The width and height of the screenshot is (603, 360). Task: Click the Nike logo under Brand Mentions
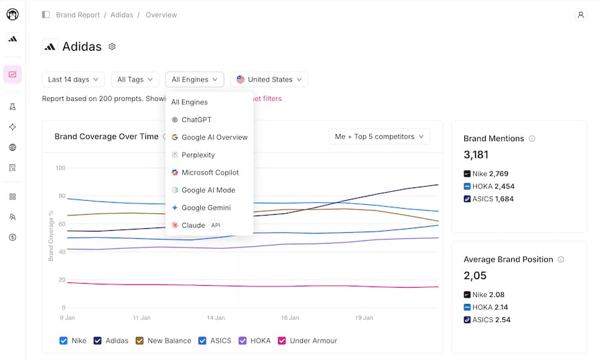467,174
